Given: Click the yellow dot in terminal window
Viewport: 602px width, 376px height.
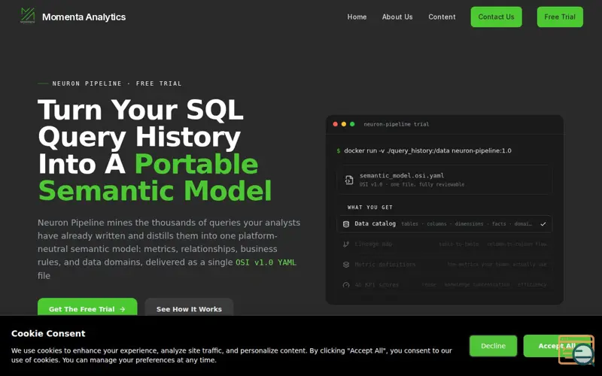Looking at the screenshot, I should [344, 124].
